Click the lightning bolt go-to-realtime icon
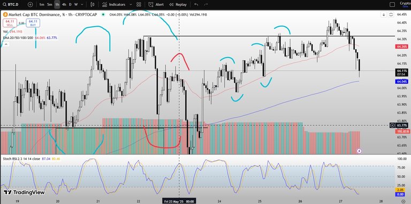 click(360, 151)
